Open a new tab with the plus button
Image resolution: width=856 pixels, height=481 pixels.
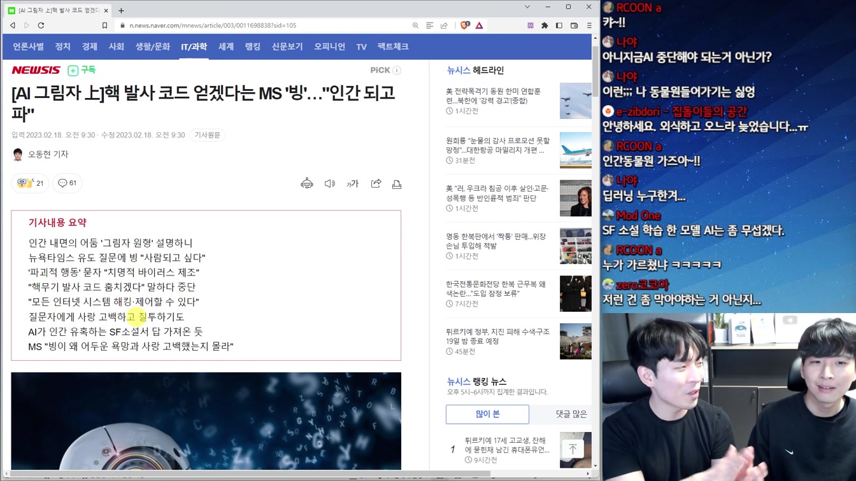(x=121, y=10)
